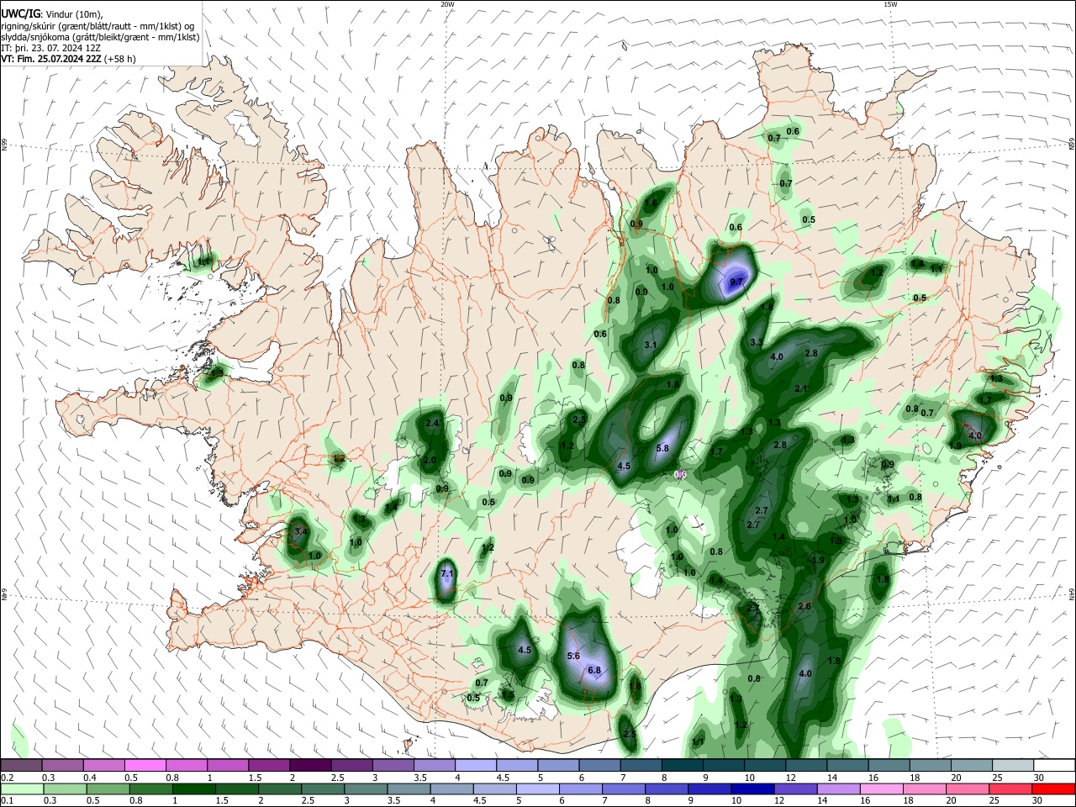This screenshot has width=1076, height=807.
Task: Pick the dark mauve 0.2 snow legend swatch
Action: [22, 766]
